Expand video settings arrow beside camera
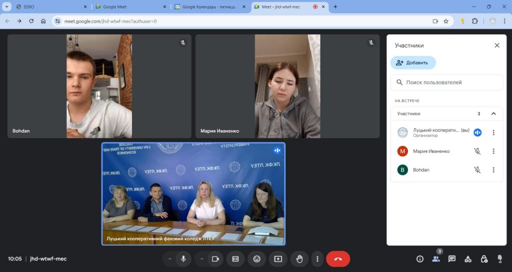The width and height of the screenshot is (512, 272). [x=202, y=259]
